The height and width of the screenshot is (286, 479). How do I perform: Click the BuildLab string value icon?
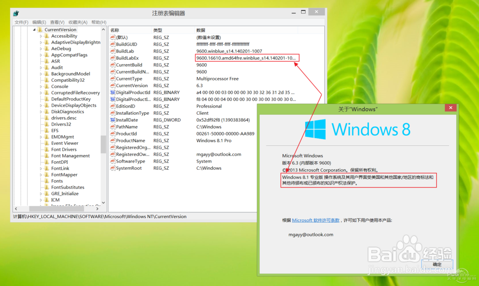(113, 51)
